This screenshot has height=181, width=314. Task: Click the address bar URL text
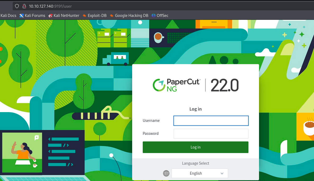(x=50, y=6)
